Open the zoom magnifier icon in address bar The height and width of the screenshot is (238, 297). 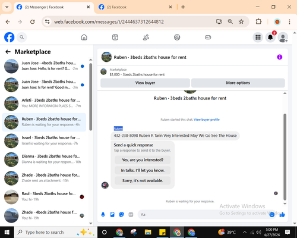coord(230,21)
